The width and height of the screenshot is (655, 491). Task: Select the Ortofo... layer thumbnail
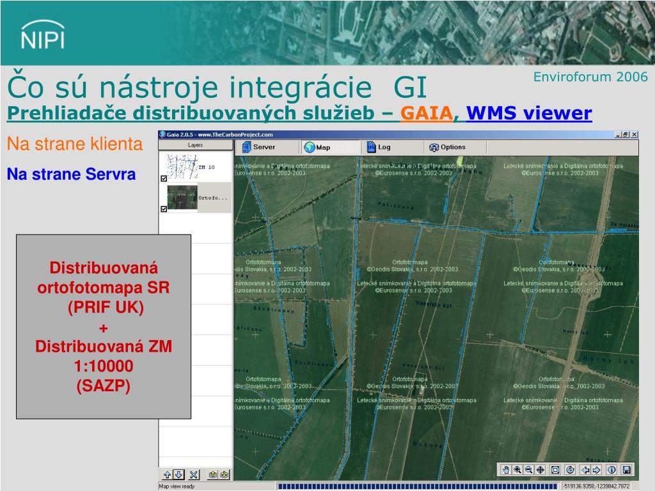(182, 197)
